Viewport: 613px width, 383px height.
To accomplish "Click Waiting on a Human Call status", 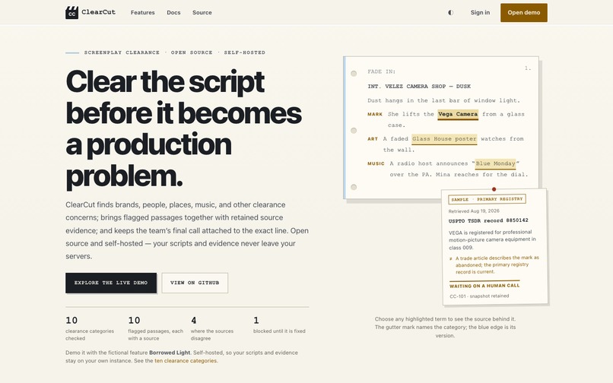I will (484, 286).
